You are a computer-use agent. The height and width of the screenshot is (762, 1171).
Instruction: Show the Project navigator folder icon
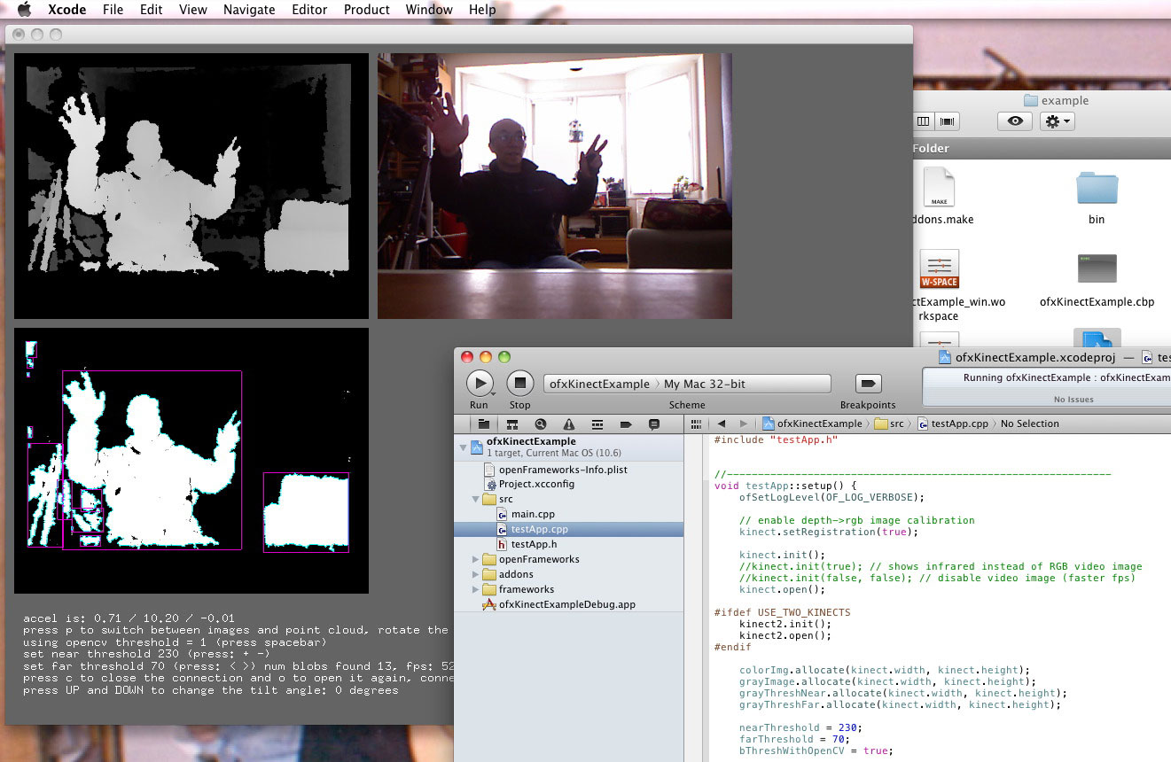(483, 424)
